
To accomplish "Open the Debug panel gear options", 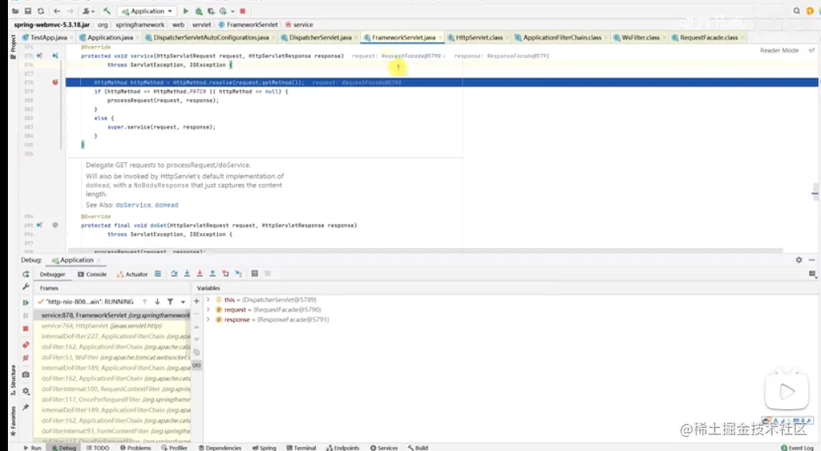I will point(799,260).
